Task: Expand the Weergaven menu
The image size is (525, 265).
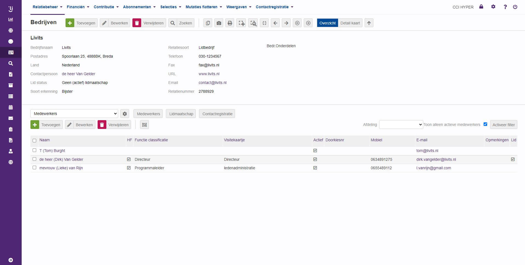Action: point(239,7)
